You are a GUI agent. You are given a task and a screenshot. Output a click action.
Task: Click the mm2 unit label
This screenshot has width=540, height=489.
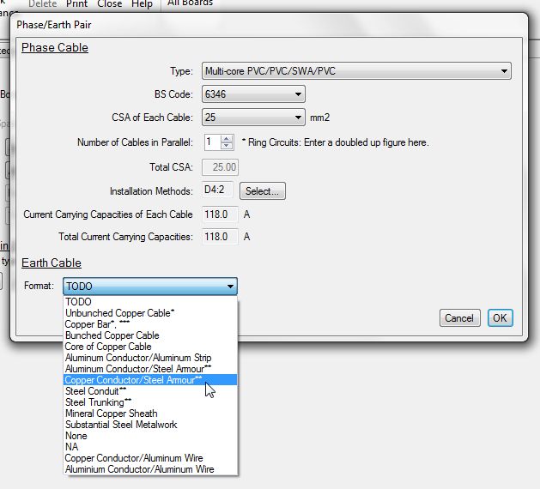(x=319, y=118)
